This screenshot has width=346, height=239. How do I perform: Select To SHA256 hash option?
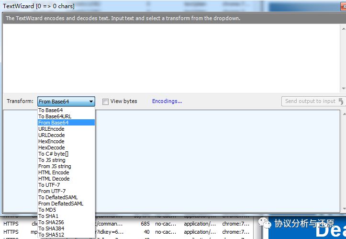[x=66, y=222]
